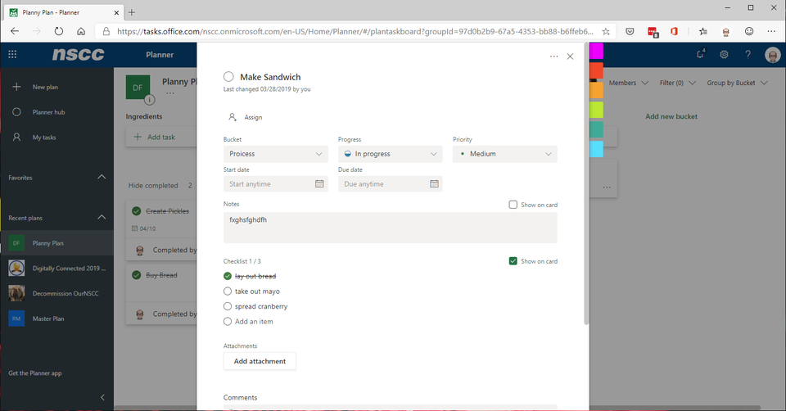The width and height of the screenshot is (786, 411).
Task: Open a new browser tab
Action: tap(132, 12)
